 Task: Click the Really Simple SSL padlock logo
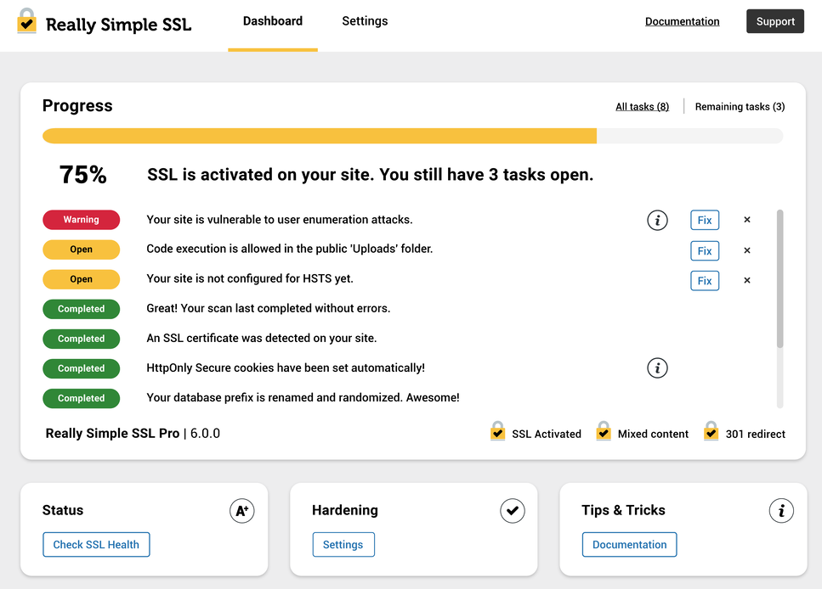pos(27,21)
